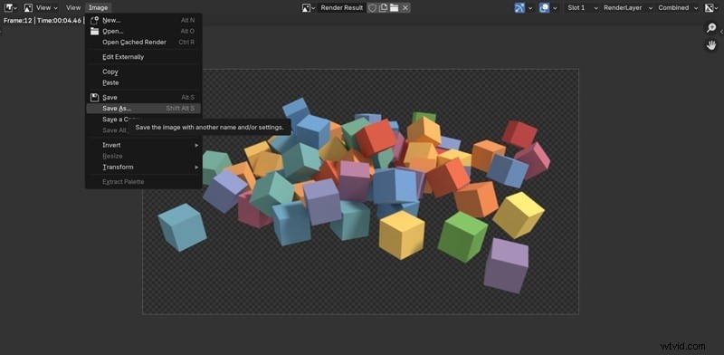Expand the Invert submenu
Viewport: 724px width, 355px height.
click(x=143, y=145)
